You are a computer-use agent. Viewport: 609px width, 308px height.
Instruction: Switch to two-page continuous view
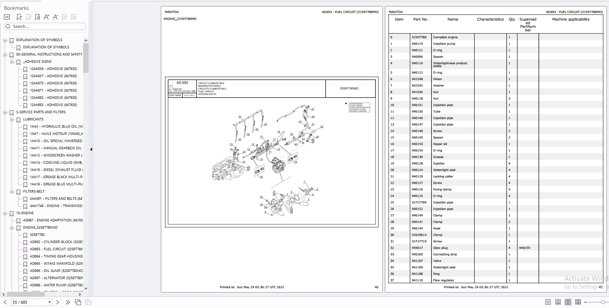click(x=578, y=302)
